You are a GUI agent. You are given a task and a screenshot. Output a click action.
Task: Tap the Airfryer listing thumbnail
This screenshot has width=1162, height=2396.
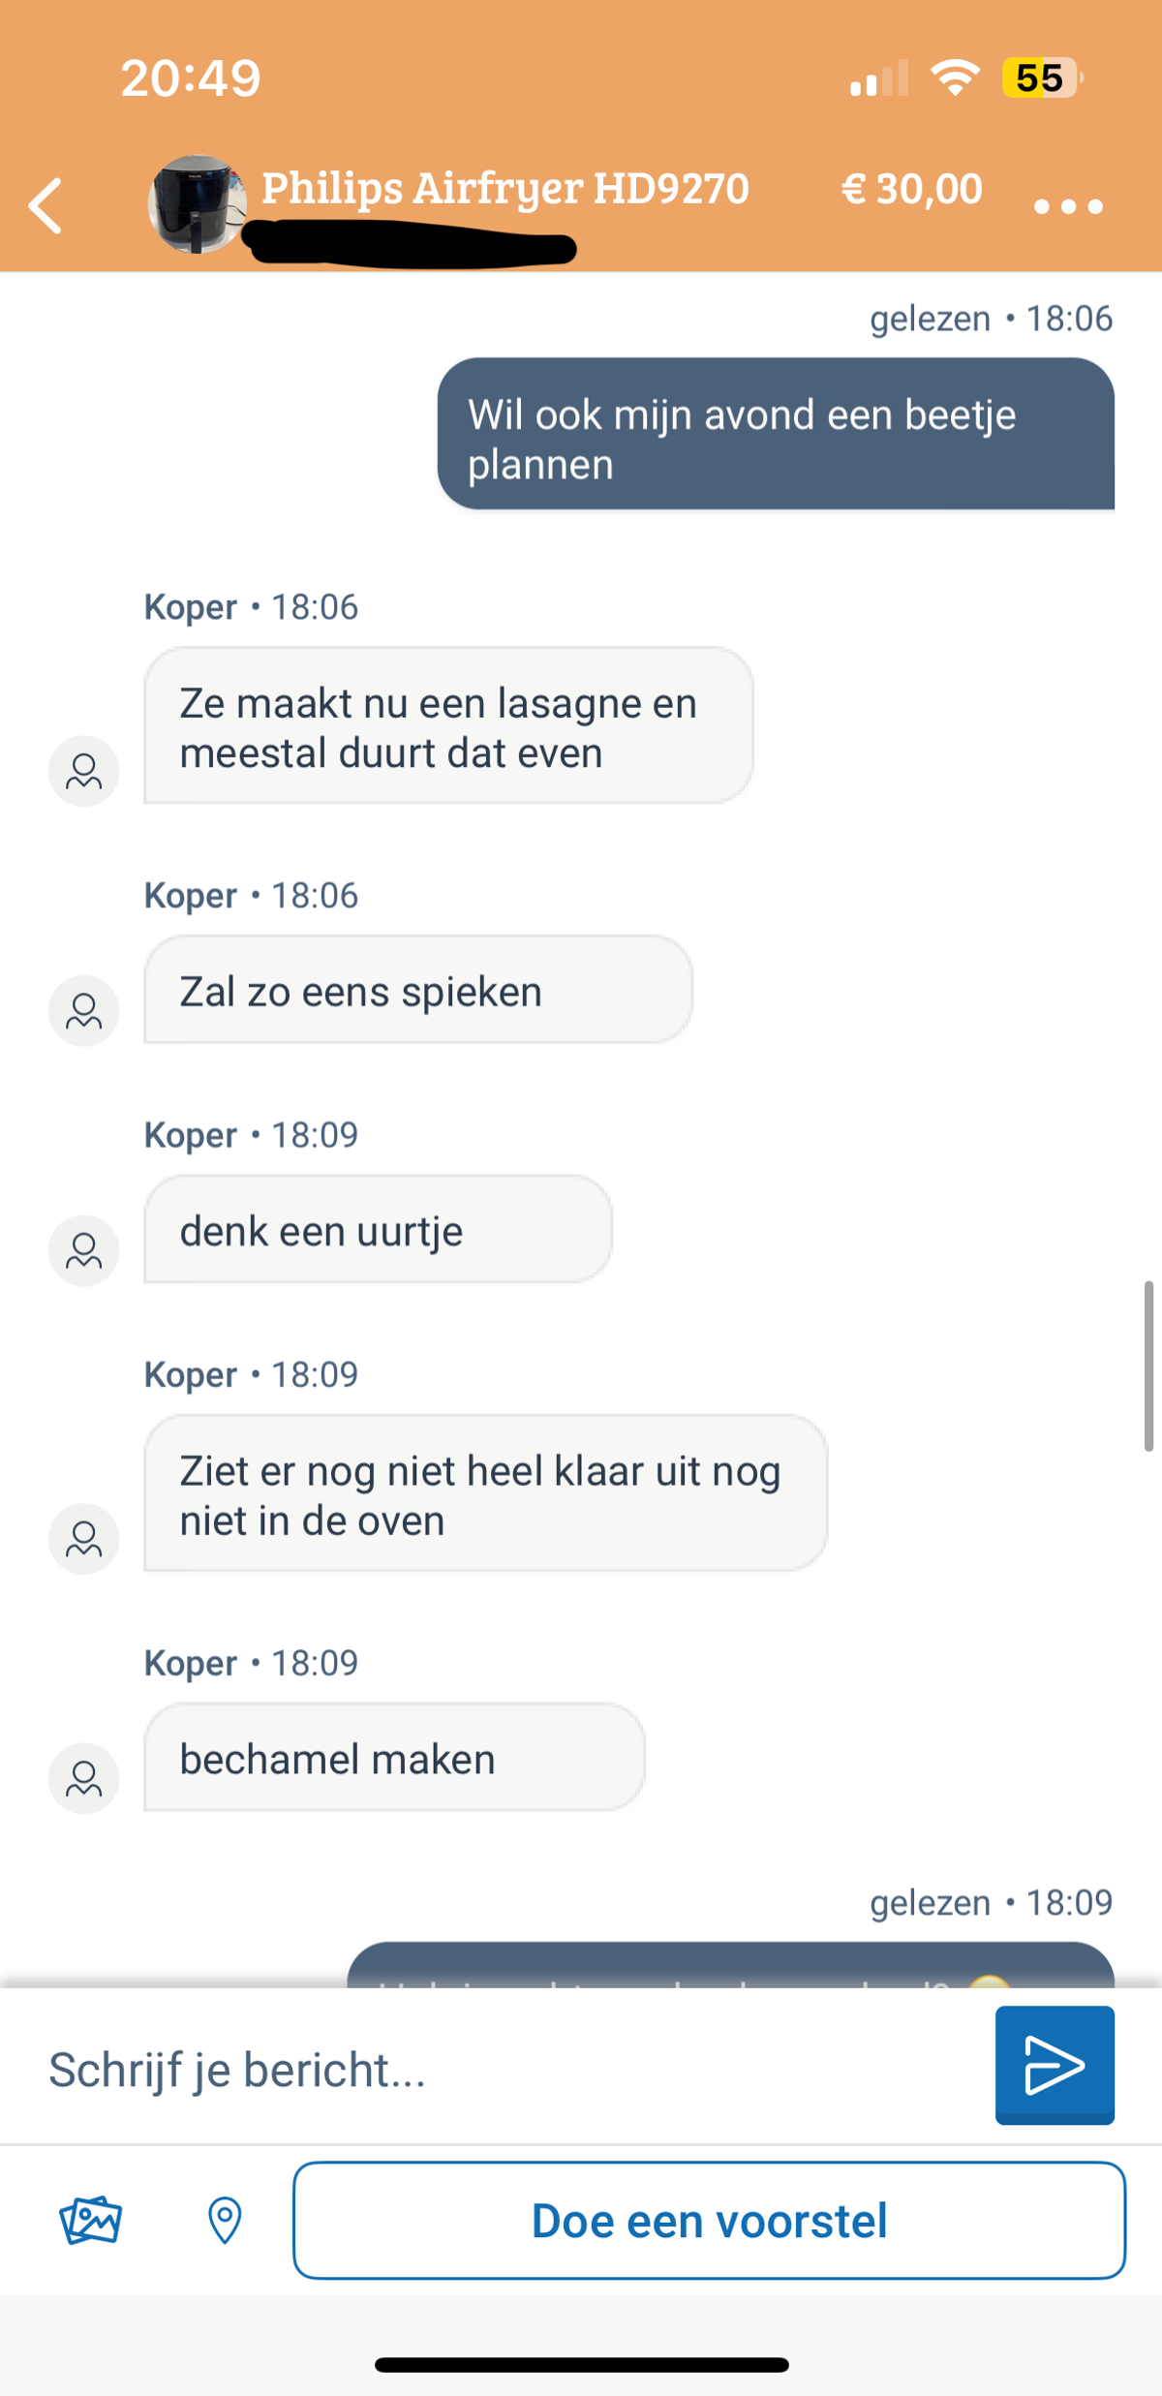[196, 204]
